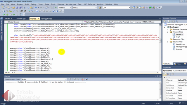Click the Paste clipboard icon
Viewport: 187px width, 105px height.
click(x=31, y=8)
